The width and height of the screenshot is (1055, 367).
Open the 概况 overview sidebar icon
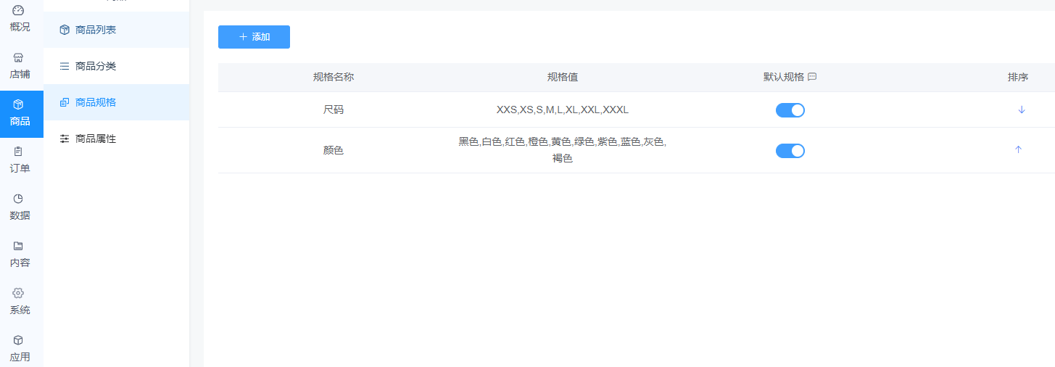click(x=19, y=11)
